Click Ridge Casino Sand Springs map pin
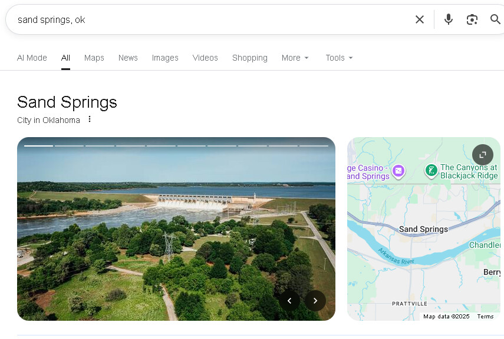 (399, 171)
